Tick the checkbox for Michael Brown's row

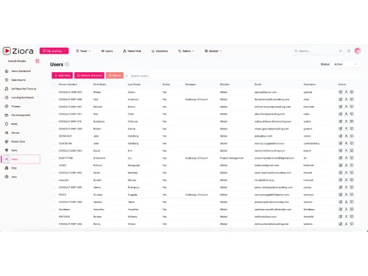(x=54, y=107)
